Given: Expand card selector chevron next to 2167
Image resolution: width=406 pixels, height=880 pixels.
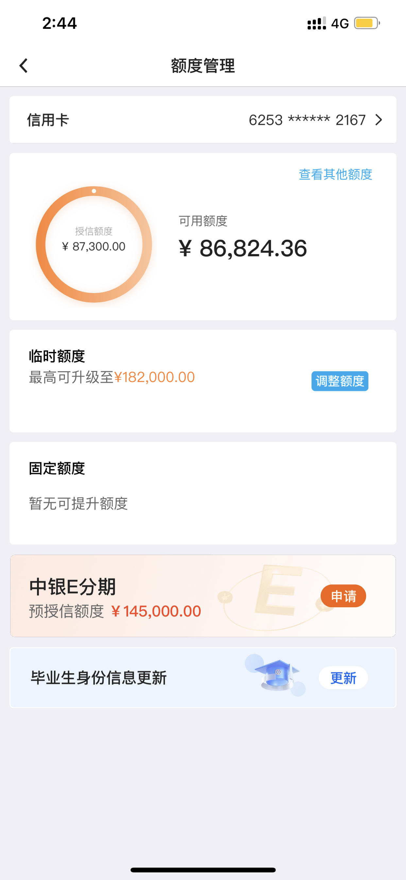Looking at the screenshot, I should tap(378, 120).
